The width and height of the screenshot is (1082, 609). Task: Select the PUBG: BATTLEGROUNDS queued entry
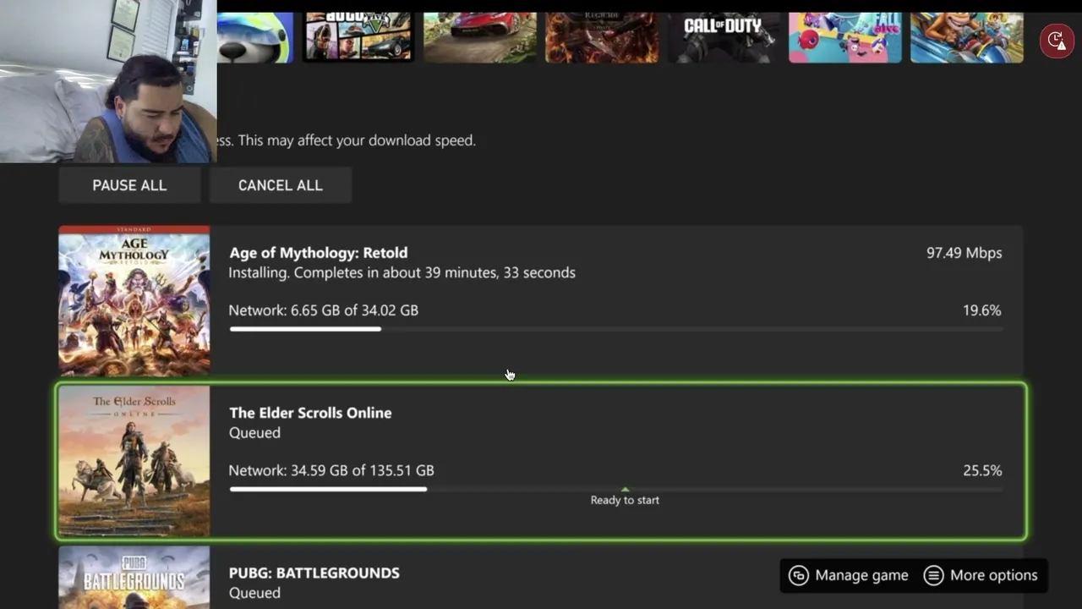(541, 578)
